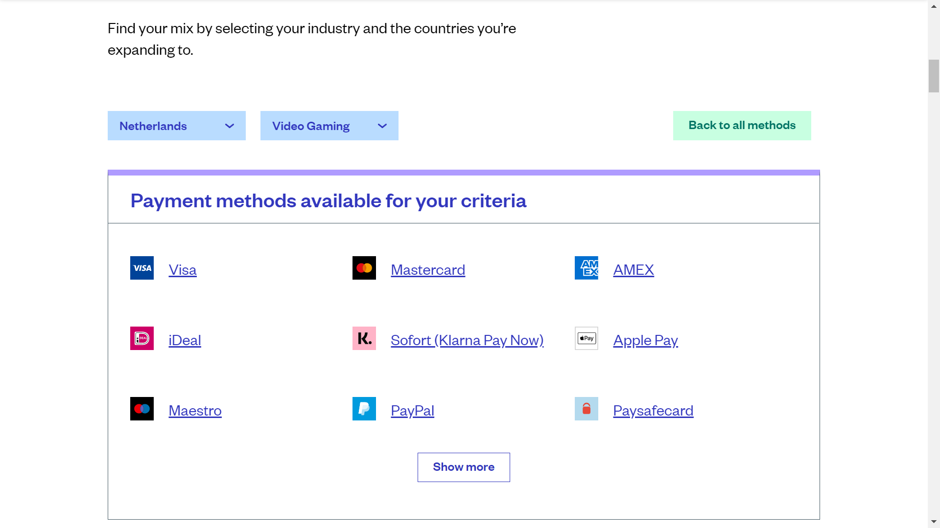The height and width of the screenshot is (528, 940).
Task: Click the Paysafecard padlock icon
Action: click(587, 409)
